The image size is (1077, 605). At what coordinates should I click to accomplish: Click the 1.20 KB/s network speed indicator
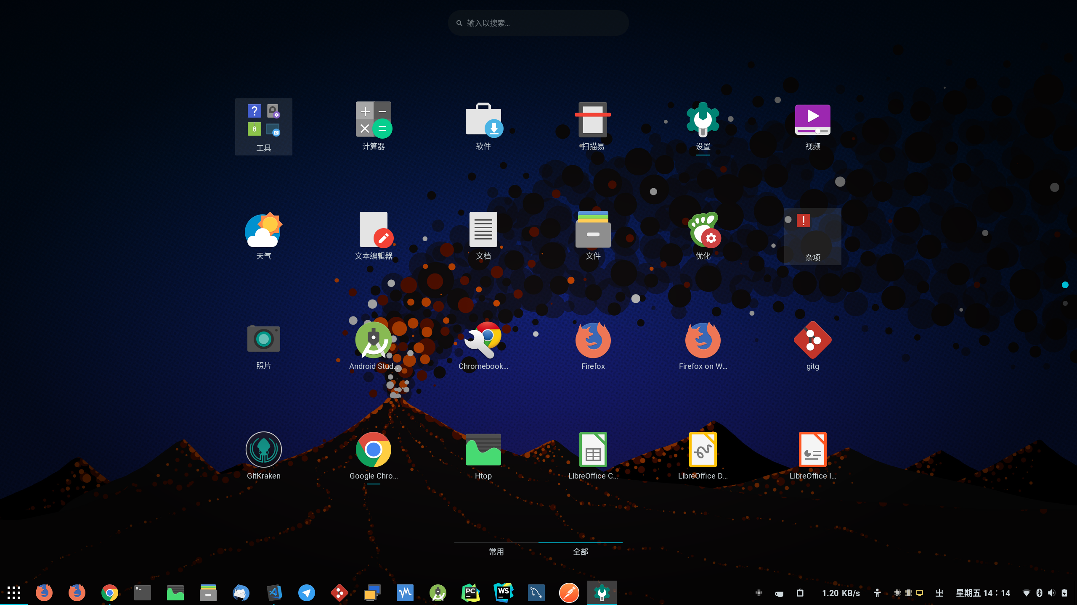[x=841, y=593]
